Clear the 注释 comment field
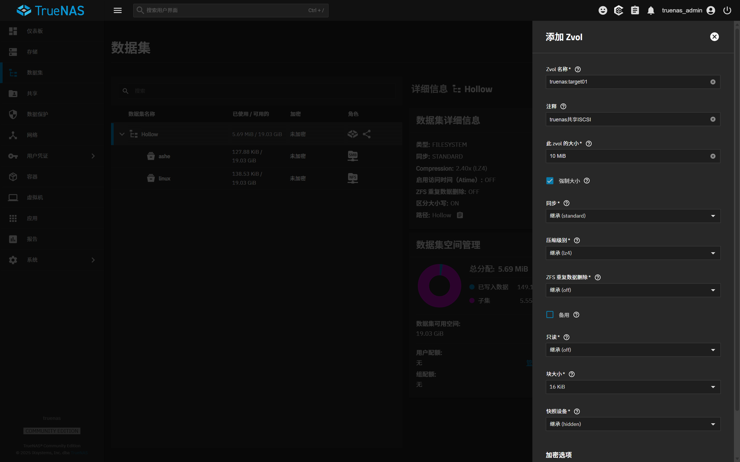740x462 pixels. click(713, 119)
